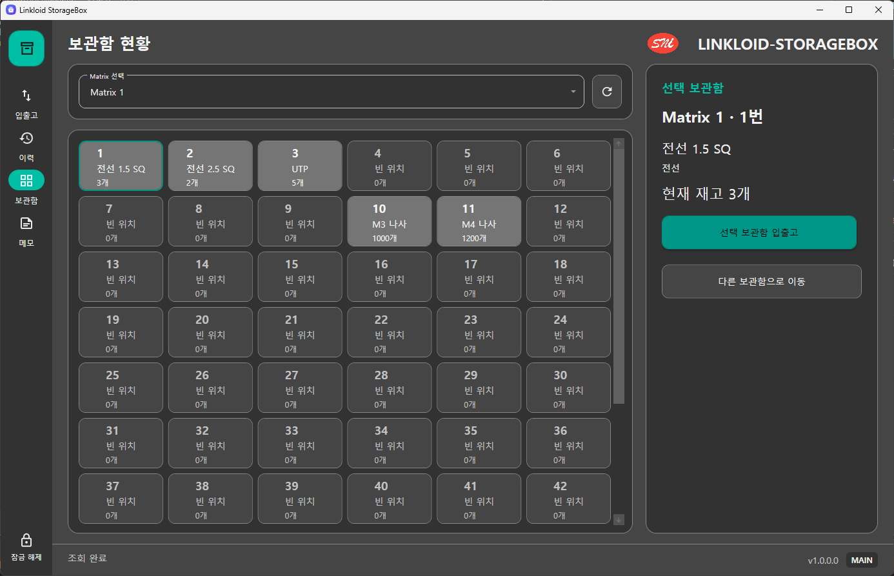Select the 보관함 grid icon
The height and width of the screenshot is (576, 894).
pyautogui.click(x=26, y=180)
